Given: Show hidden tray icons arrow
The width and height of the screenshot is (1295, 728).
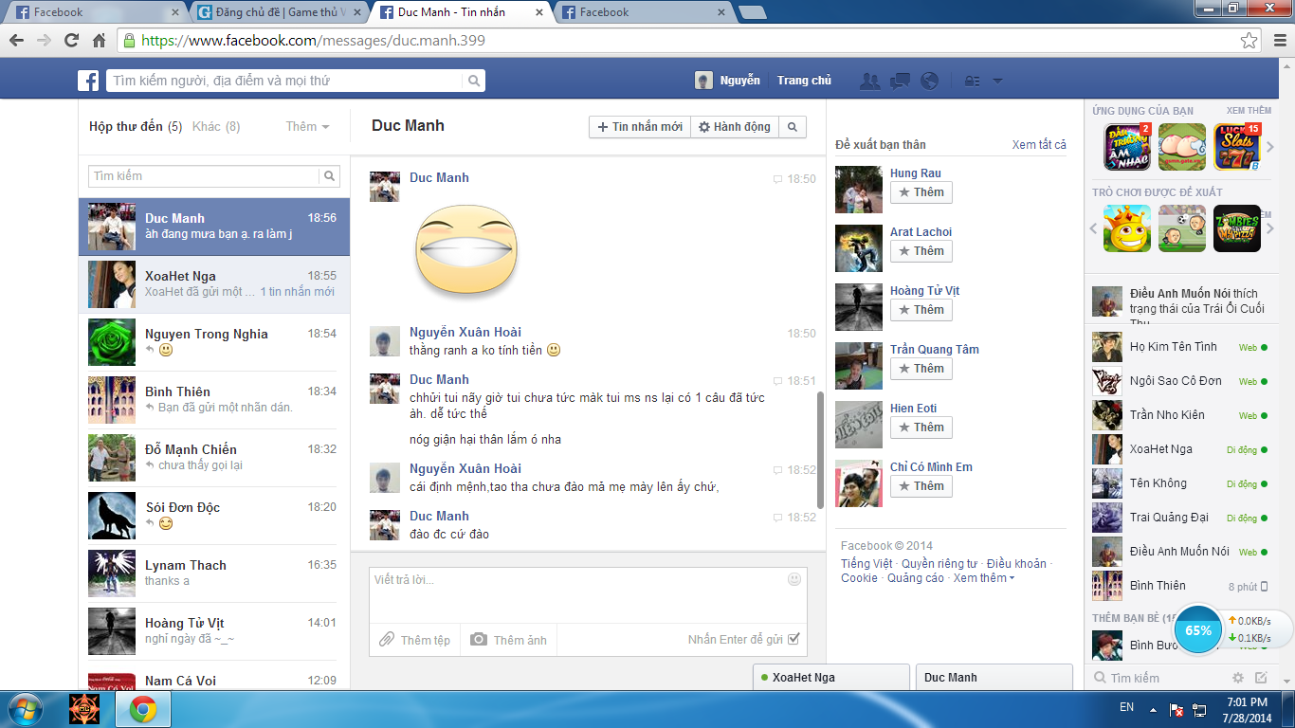Looking at the screenshot, I should click(x=1153, y=709).
